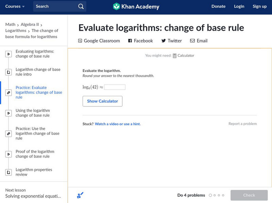This screenshot has width=272, height=203.
Task: Click the Algebra II breadcrumb
Action: pyautogui.click(x=30, y=25)
